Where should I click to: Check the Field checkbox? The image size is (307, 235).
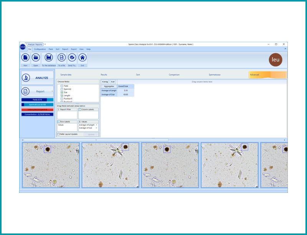(x=62, y=86)
